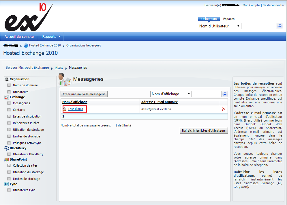287x205 pixels.
Task: Click the square icon beside Utilisateurs
Action: coord(9,92)
